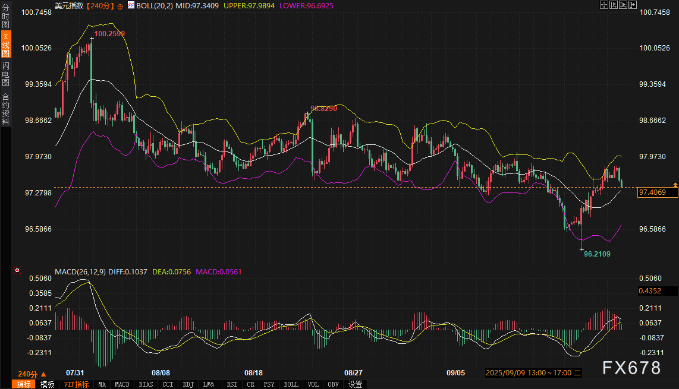The image size is (679, 389).
Task: Open the 240分 timeframe dropdown at bottom left
Action: tap(31, 374)
